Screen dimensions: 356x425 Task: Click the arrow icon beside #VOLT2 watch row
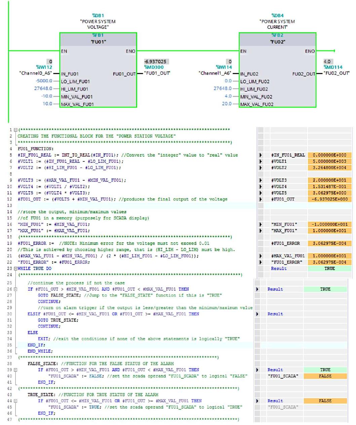261,167
